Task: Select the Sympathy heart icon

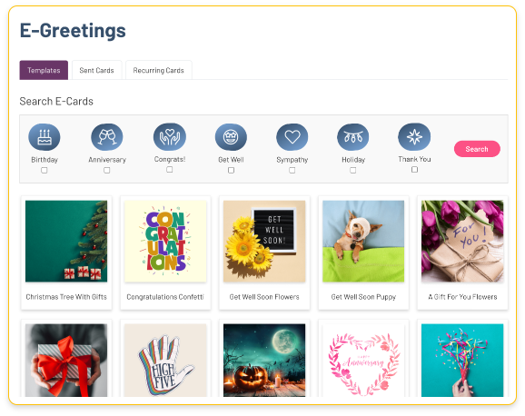Action: tap(292, 137)
